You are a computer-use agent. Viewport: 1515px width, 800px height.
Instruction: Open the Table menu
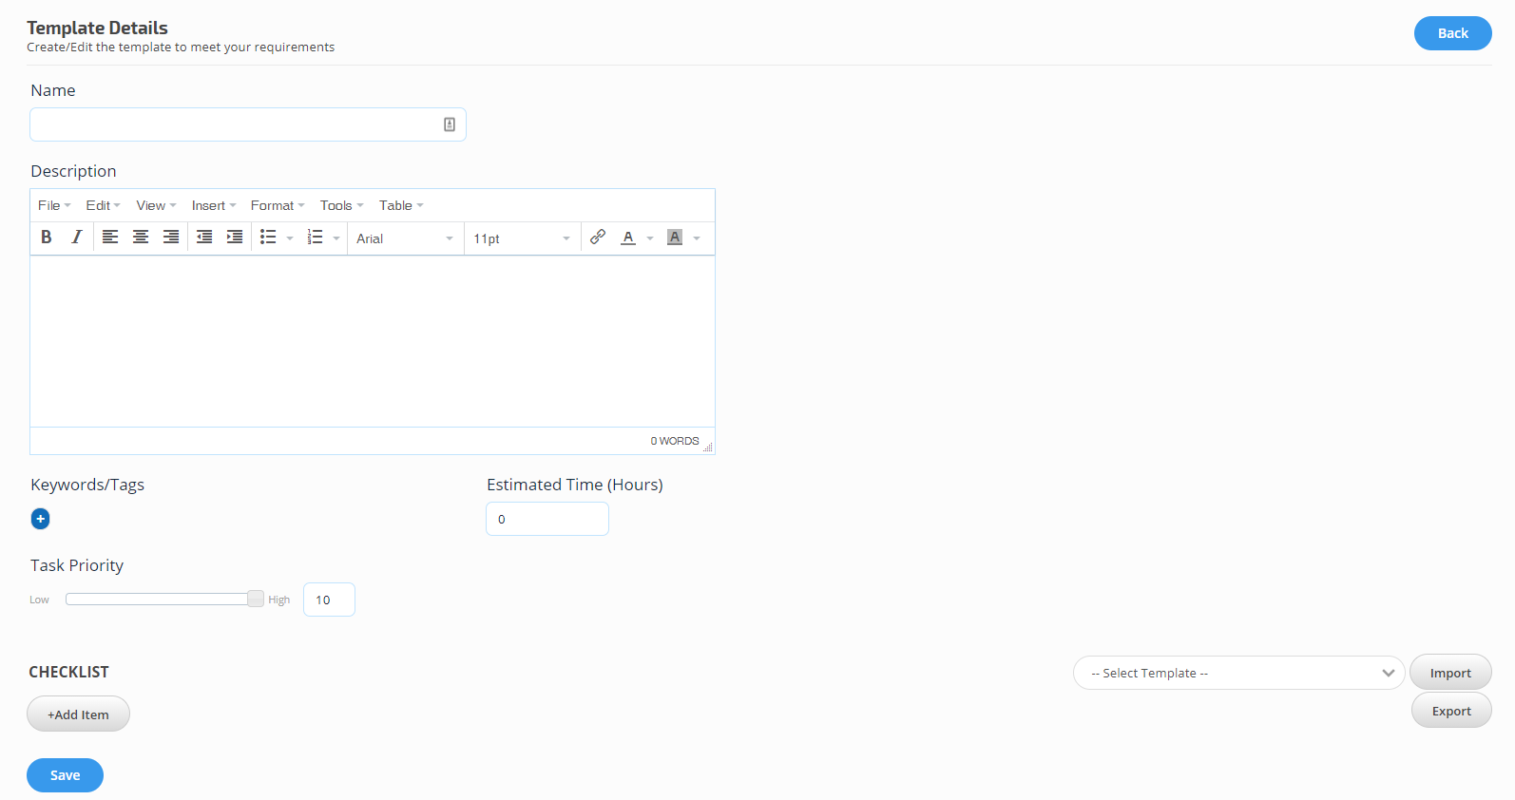tap(401, 205)
